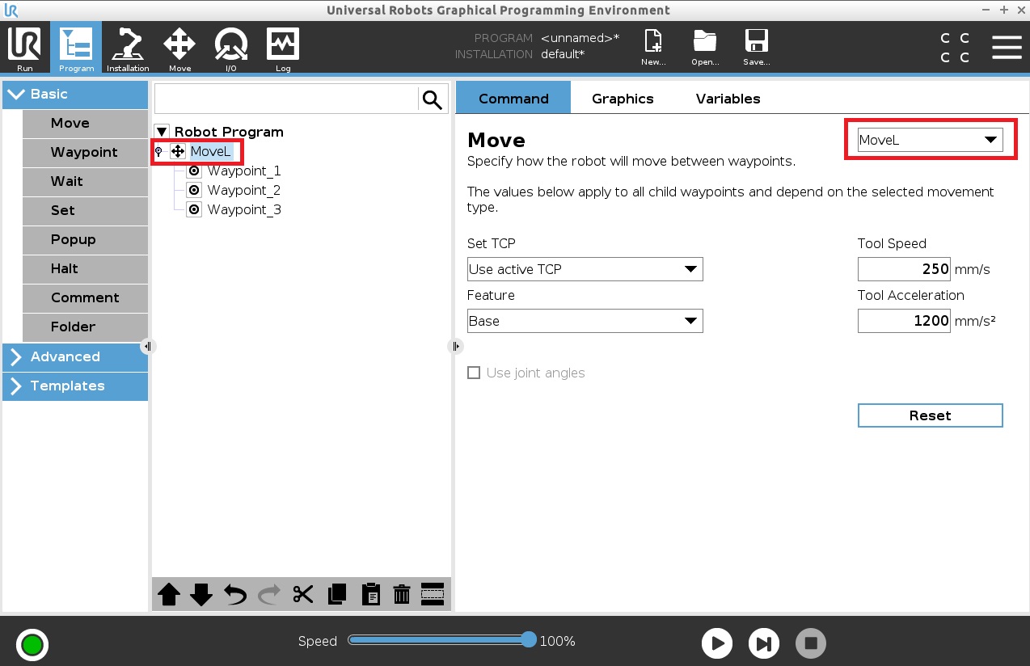Insert a Folder command
Screen dimensions: 1030x666
(x=85, y=327)
